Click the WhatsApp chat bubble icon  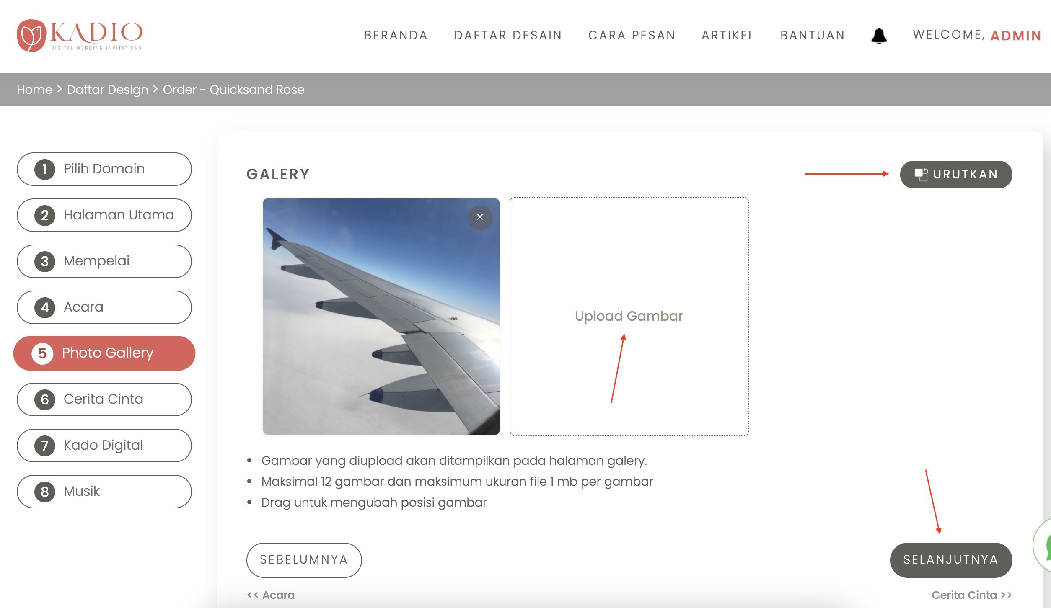point(1043,545)
